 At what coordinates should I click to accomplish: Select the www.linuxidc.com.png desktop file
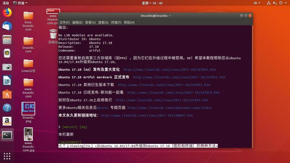53,17
